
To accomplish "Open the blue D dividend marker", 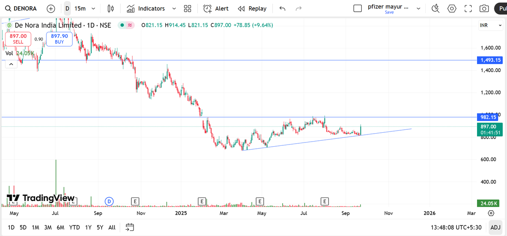I will point(110,201).
